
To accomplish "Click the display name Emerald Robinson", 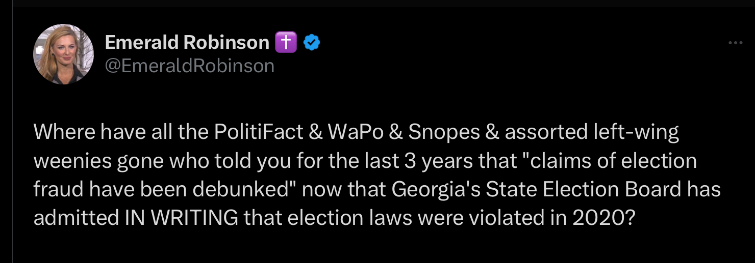I will tap(187, 43).
